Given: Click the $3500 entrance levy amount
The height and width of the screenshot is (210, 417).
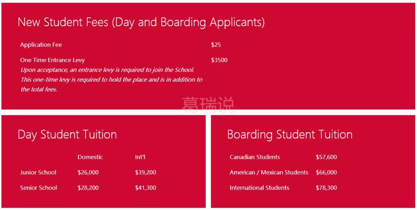Looking at the screenshot, I should point(219,60).
